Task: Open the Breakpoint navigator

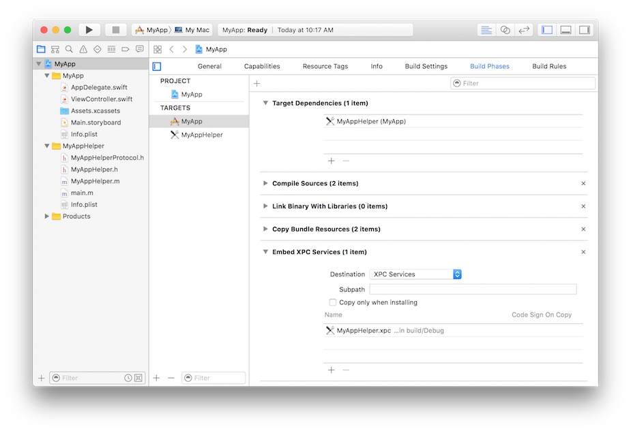Action: 126,50
